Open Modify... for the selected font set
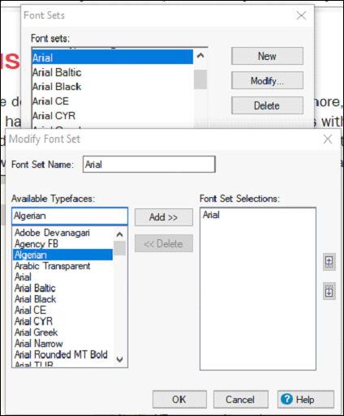 point(267,80)
